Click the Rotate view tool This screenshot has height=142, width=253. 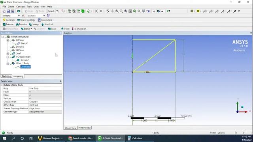click(108, 11)
